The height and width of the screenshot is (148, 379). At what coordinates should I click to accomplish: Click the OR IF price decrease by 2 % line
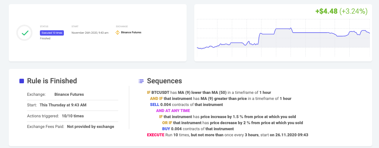point(233,123)
